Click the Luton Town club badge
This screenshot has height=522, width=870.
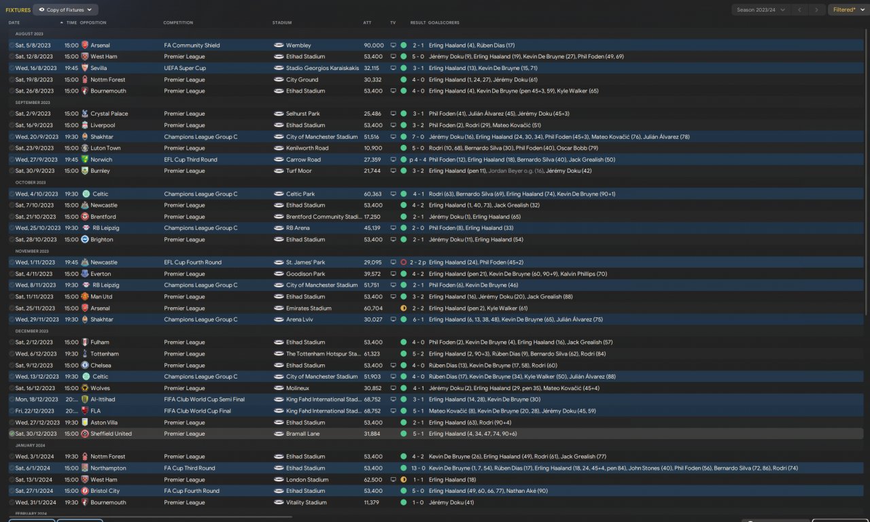tap(85, 148)
